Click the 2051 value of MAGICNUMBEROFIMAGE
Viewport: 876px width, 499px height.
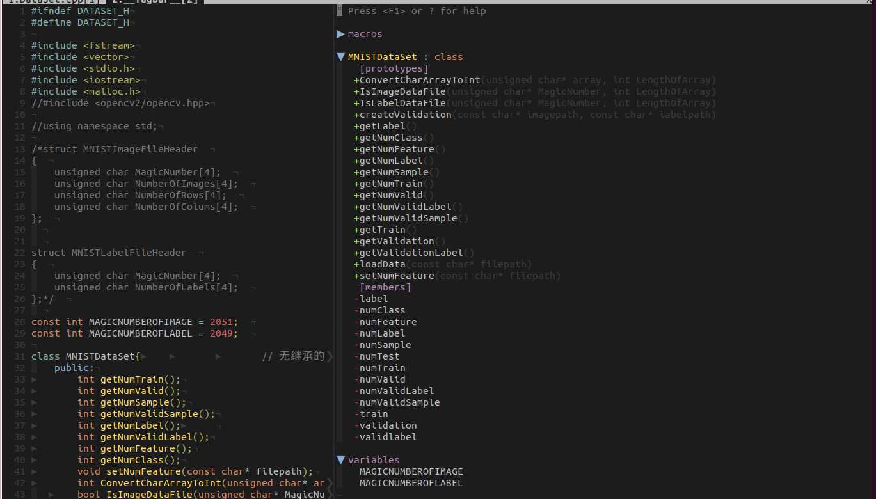(x=221, y=322)
